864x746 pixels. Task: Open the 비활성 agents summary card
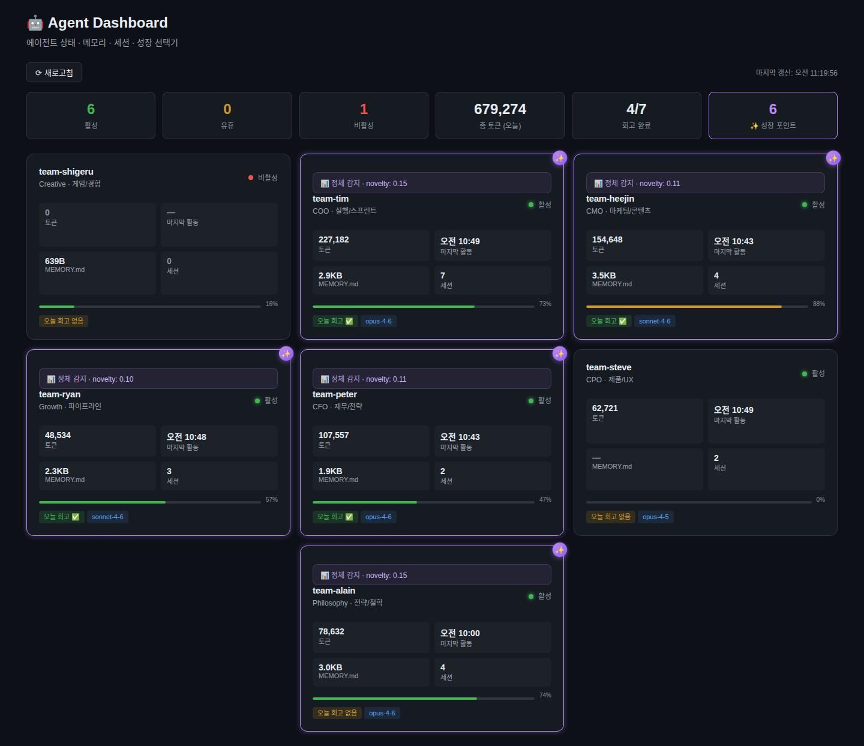coord(363,115)
